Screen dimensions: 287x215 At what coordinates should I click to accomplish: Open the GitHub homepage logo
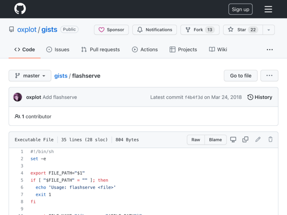(x=20, y=9)
